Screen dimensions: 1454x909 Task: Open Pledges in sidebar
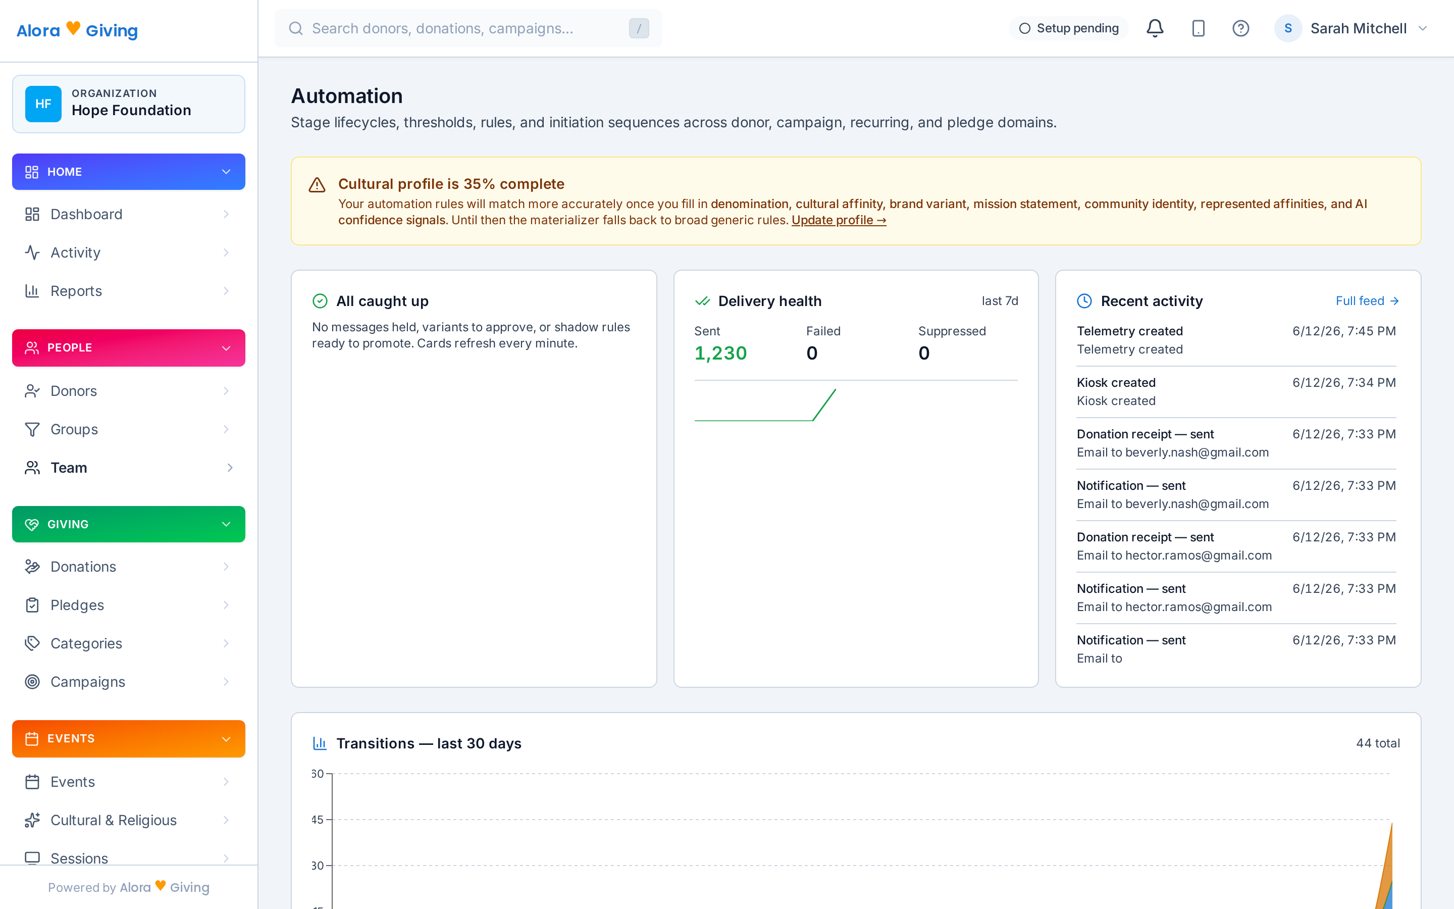129,605
